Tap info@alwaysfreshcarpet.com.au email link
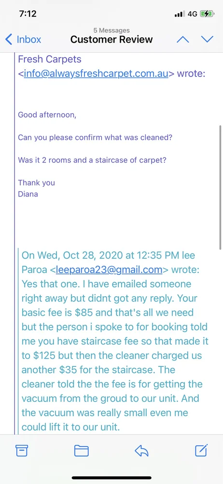Image resolution: width=223 pixels, height=484 pixels. point(96,74)
